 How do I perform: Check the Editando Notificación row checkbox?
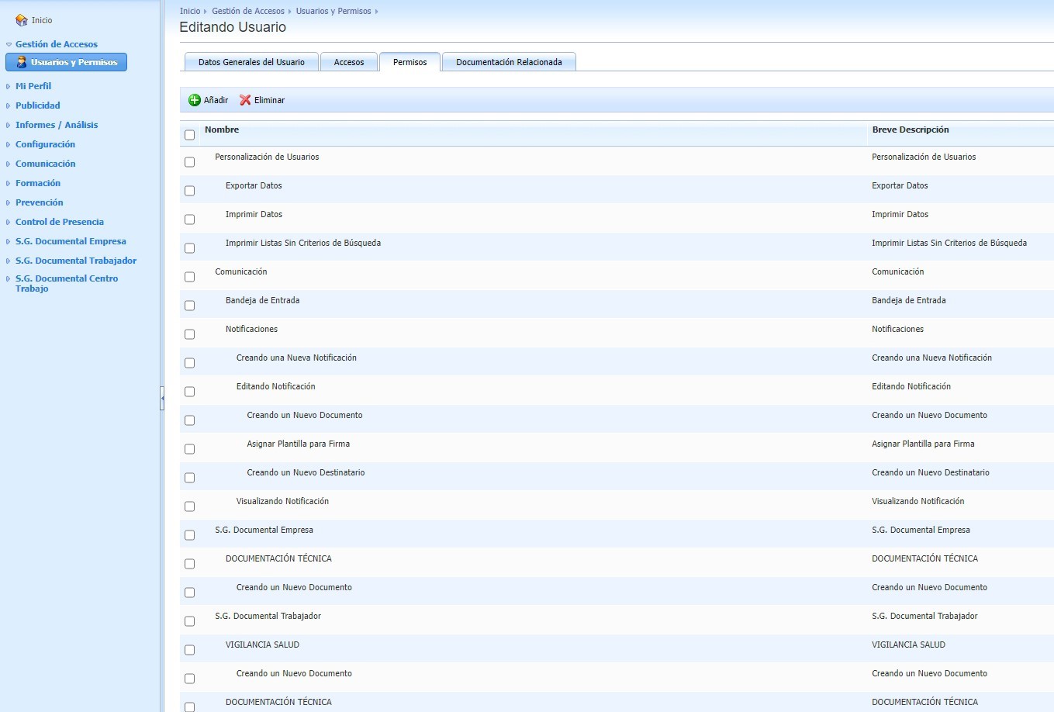pyautogui.click(x=190, y=392)
